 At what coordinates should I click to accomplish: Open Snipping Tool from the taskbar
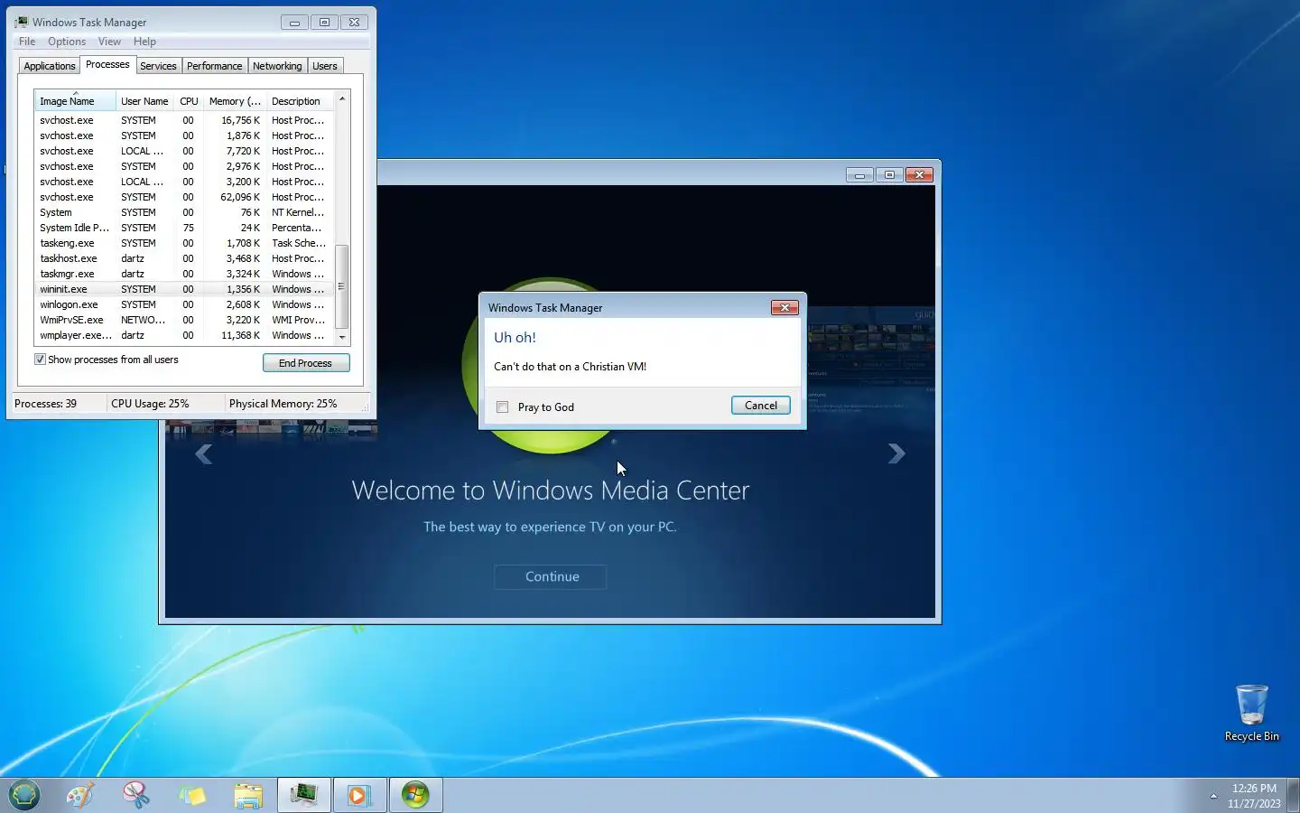point(136,795)
